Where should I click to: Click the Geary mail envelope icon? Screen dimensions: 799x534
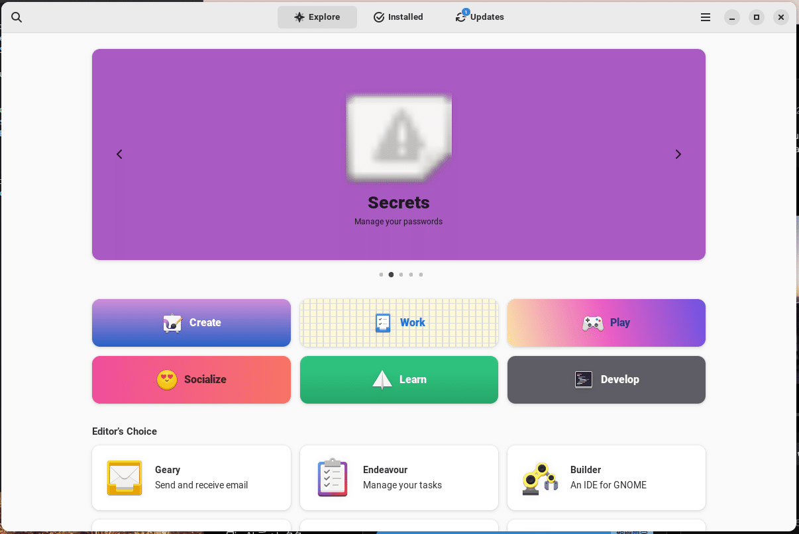click(x=124, y=477)
